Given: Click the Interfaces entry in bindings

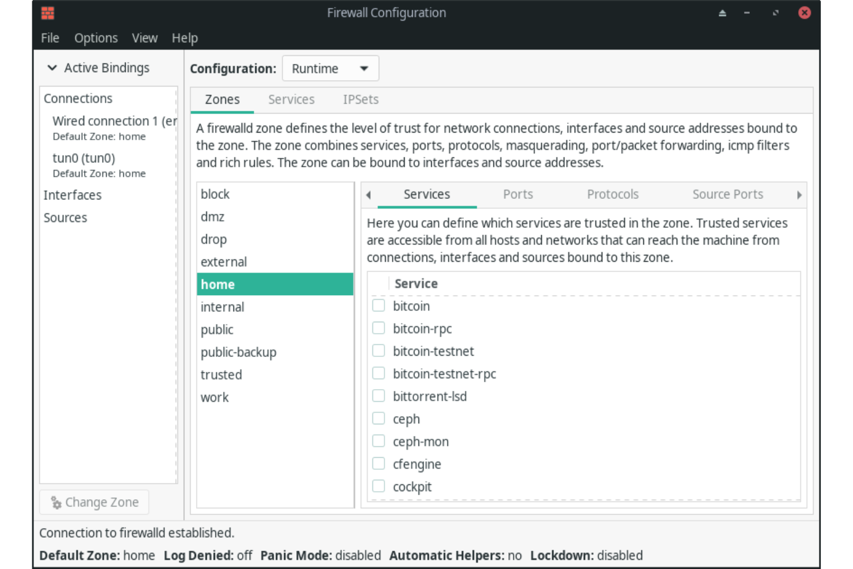Looking at the screenshot, I should coord(73,195).
